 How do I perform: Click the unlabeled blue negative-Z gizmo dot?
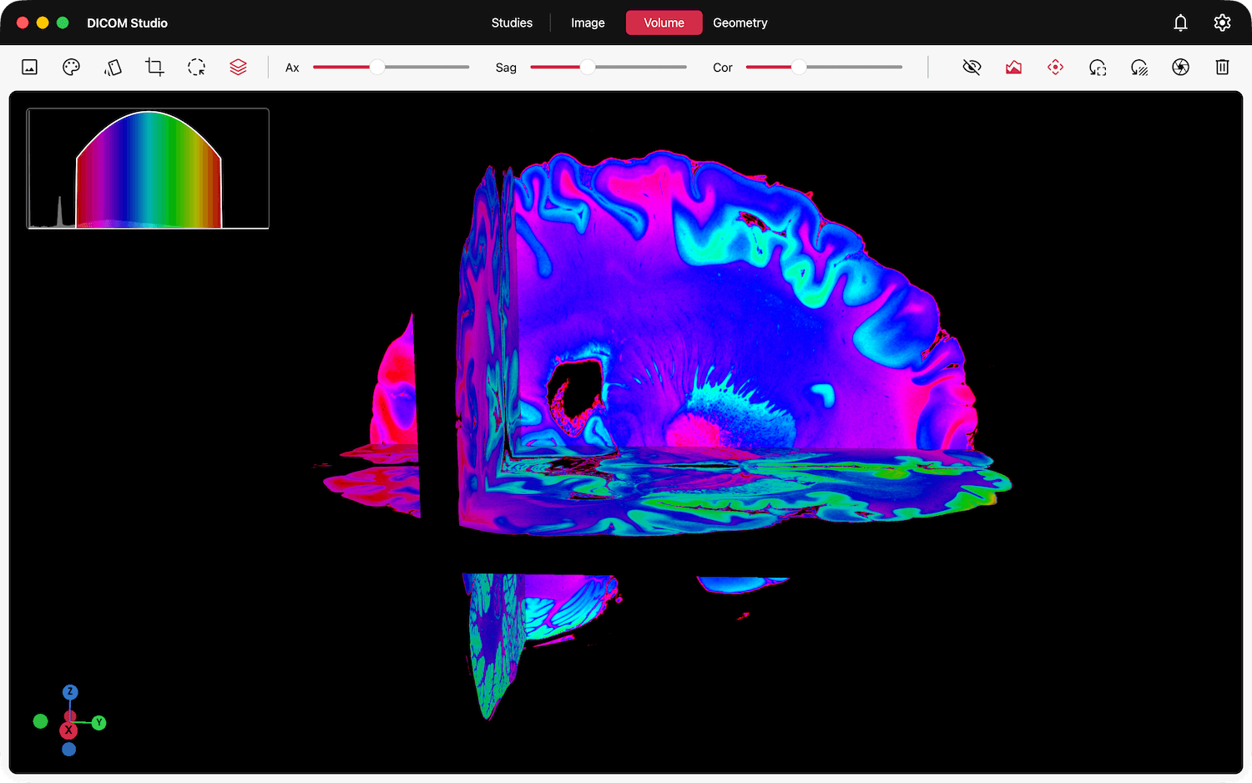[69, 750]
